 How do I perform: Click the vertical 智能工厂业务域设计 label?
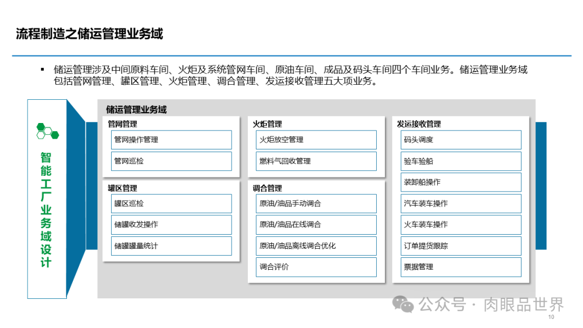46,209
